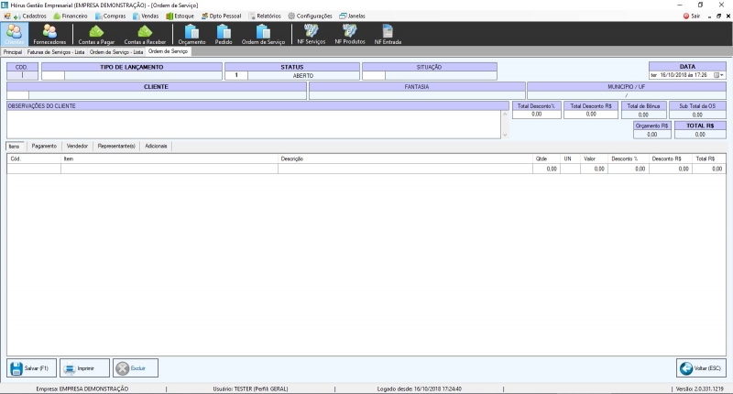Select the Adicionais tab
The height and width of the screenshot is (394, 733).
pyautogui.click(x=156, y=147)
